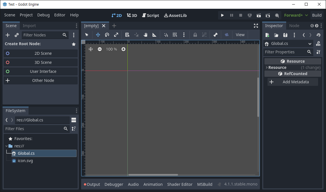Image resolution: width=326 pixels, height=192 pixels.
Task: Open the View menu in the viewport toolbar
Action: click(x=240, y=35)
